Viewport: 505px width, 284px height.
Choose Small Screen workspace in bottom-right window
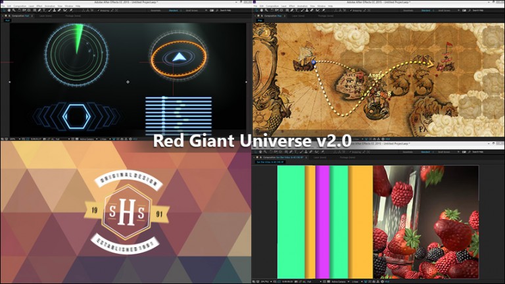(444, 152)
